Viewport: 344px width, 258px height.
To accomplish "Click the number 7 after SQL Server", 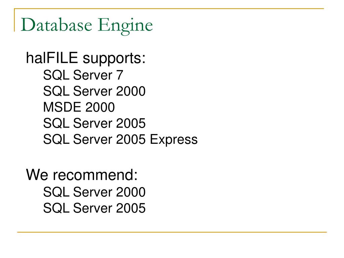I will 120,75.
